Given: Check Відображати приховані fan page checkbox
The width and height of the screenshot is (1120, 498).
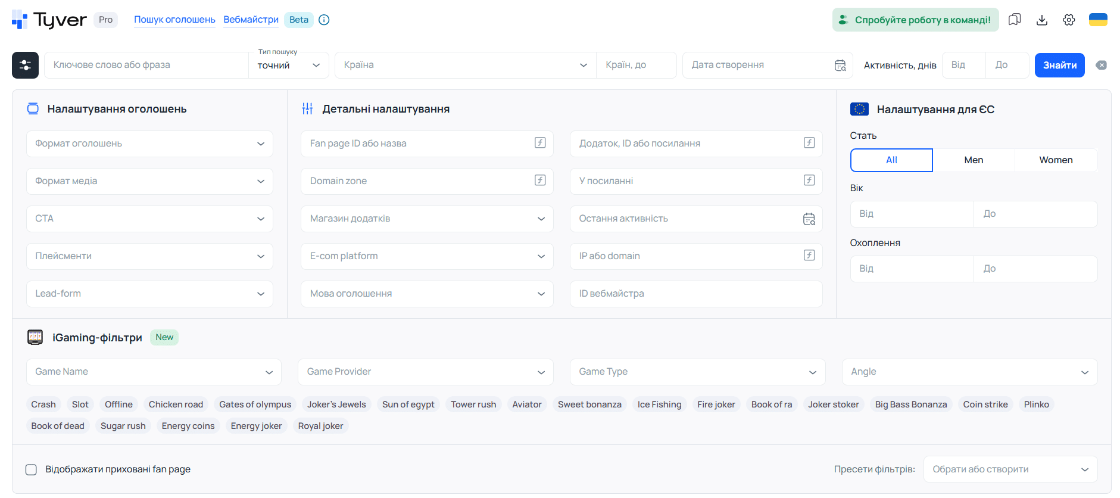Looking at the screenshot, I should (32, 469).
